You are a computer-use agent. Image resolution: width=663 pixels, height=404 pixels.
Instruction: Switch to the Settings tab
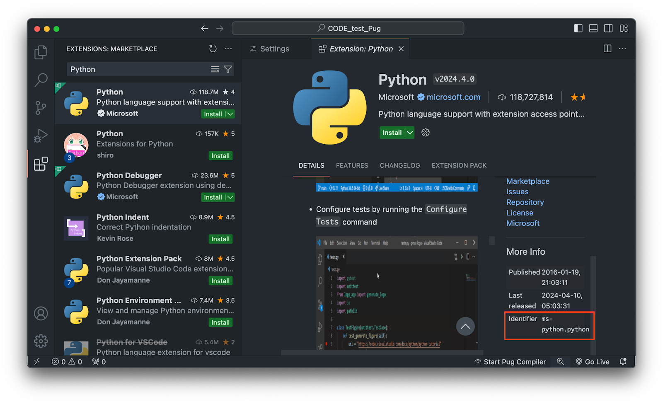click(274, 48)
